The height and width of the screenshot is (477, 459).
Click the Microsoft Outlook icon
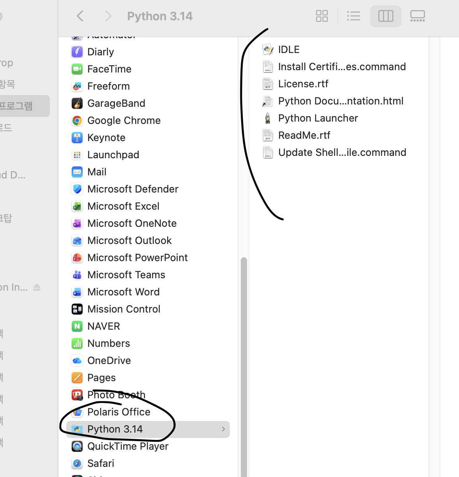pyautogui.click(x=77, y=240)
